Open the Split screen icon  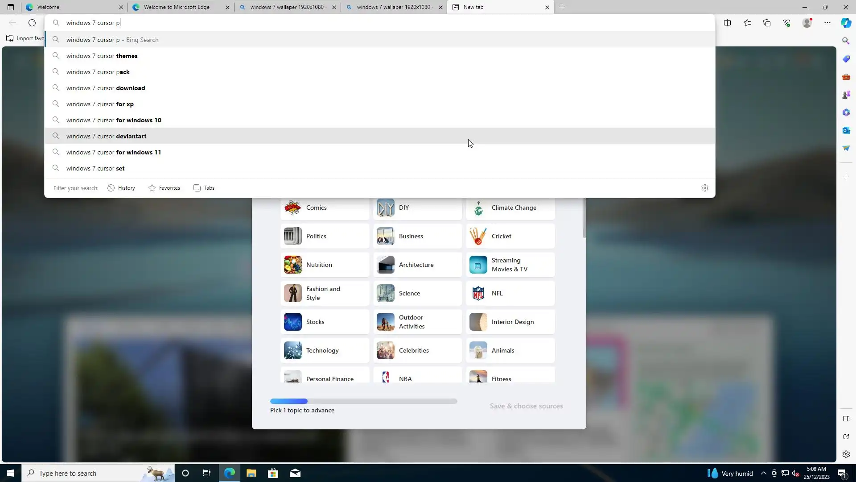[x=727, y=23]
